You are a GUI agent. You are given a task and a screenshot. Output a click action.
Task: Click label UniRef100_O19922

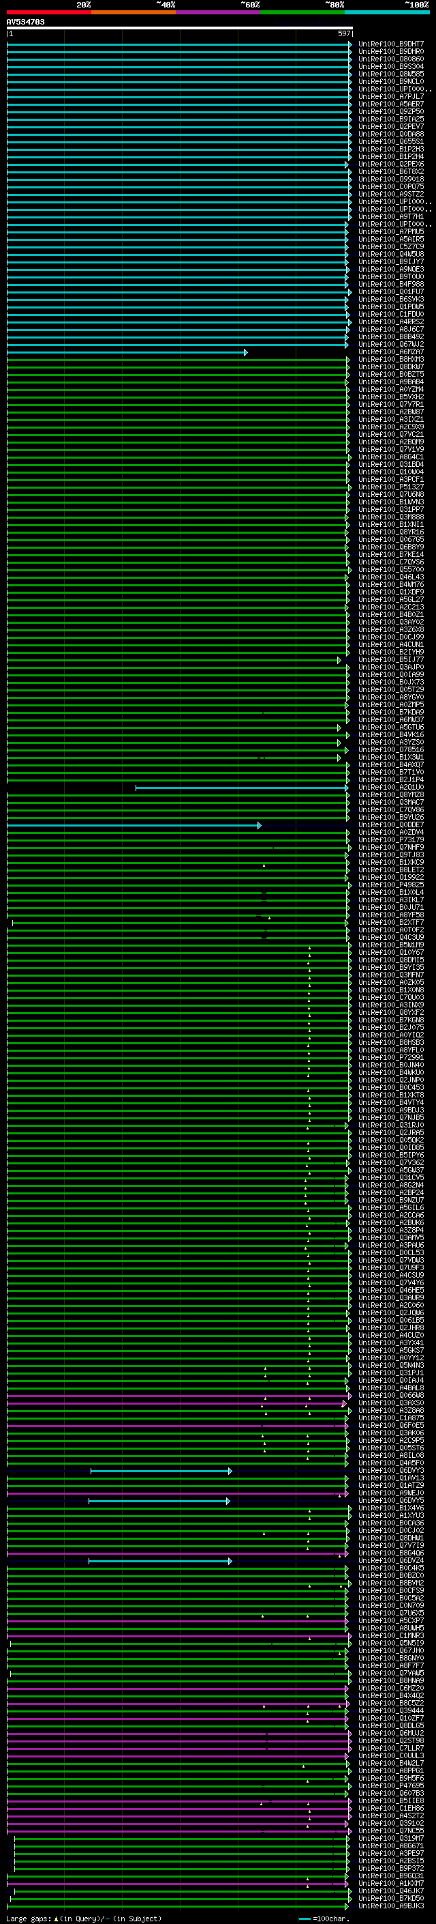click(x=391, y=878)
